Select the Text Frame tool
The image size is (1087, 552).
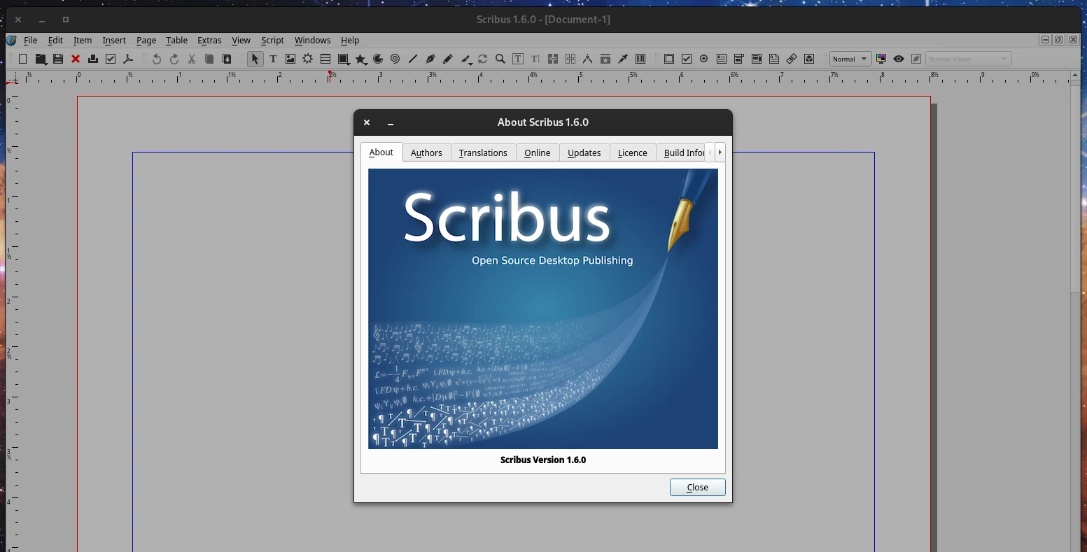pos(273,59)
